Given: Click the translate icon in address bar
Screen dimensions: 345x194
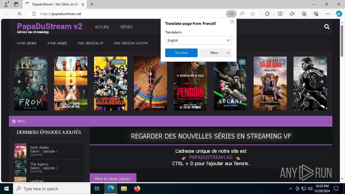Looking at the screenshot, I should point(231,14).
